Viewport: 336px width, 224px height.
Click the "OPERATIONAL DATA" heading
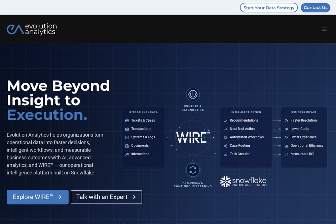[143, 112]
